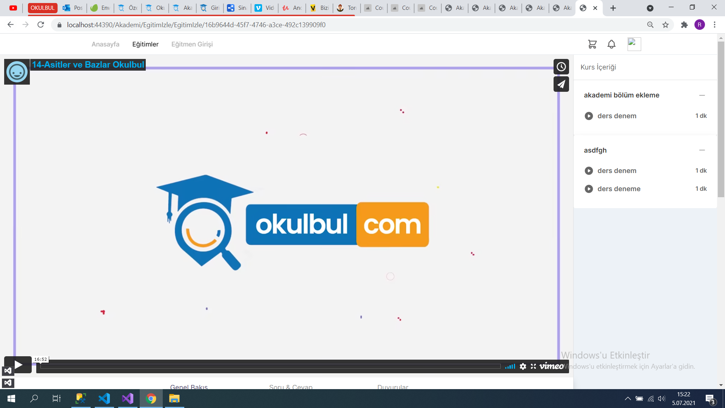
Task: Switch to Genel Bakış tab
Action: (x=189, y=386)
